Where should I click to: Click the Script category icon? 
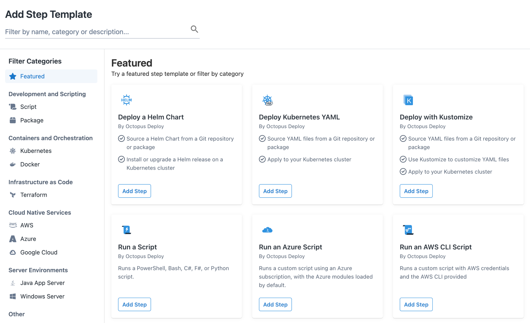coord(13,107)
